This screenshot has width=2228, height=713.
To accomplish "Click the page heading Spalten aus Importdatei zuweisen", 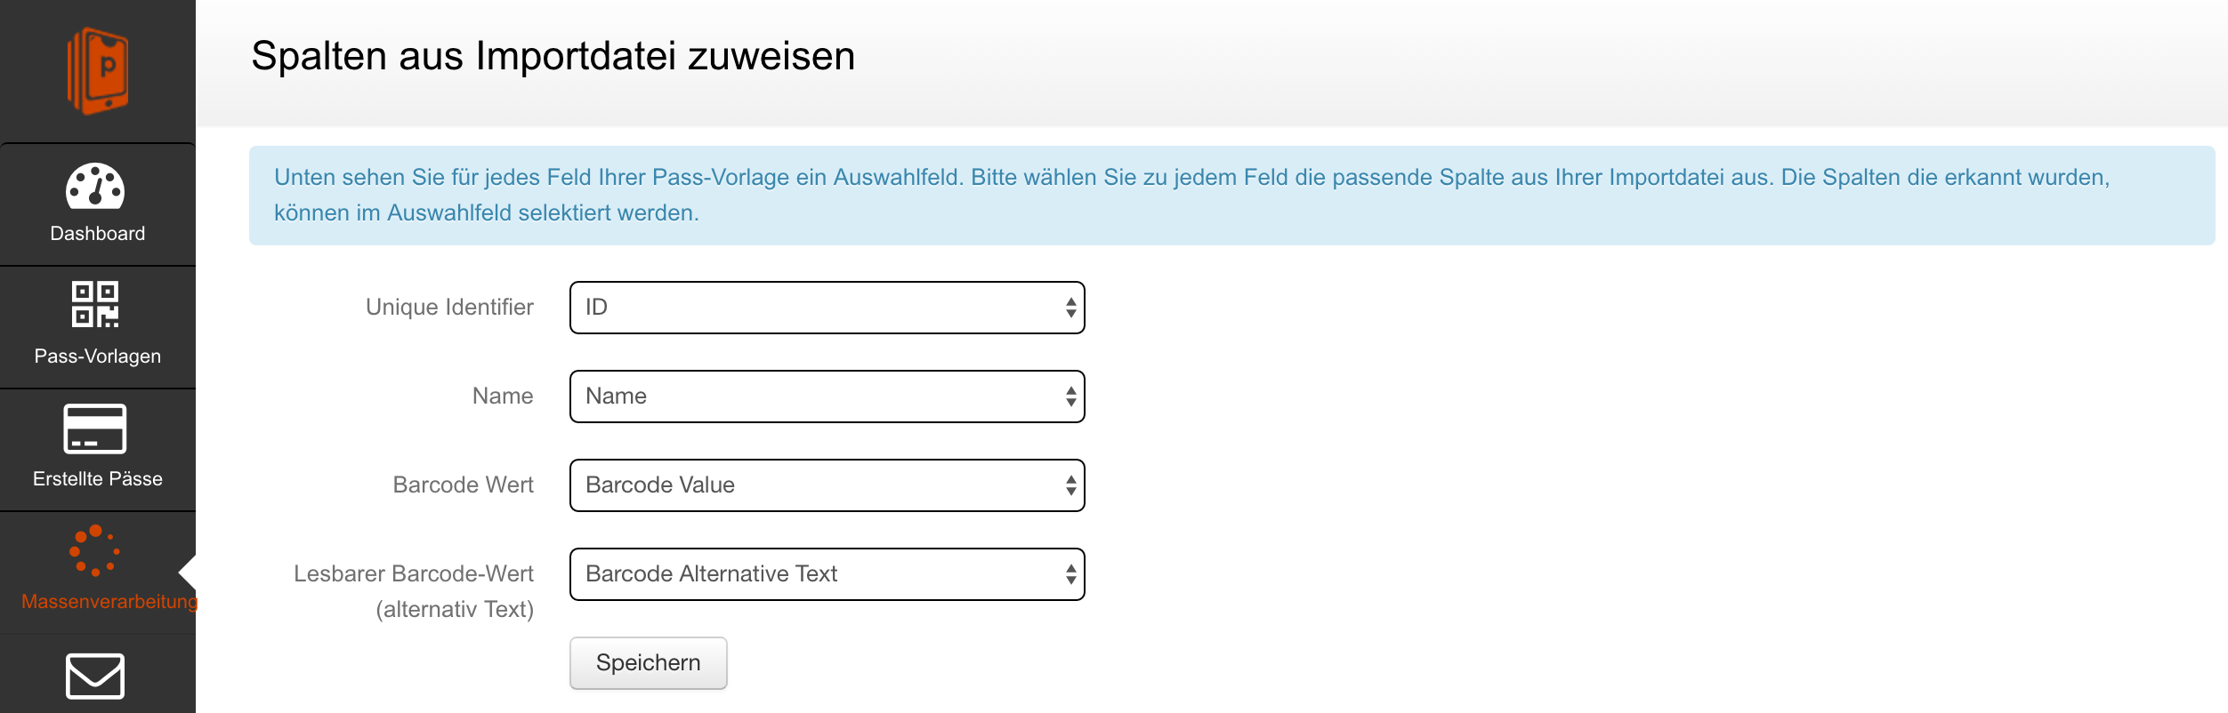I will click(x=553, y=56).
